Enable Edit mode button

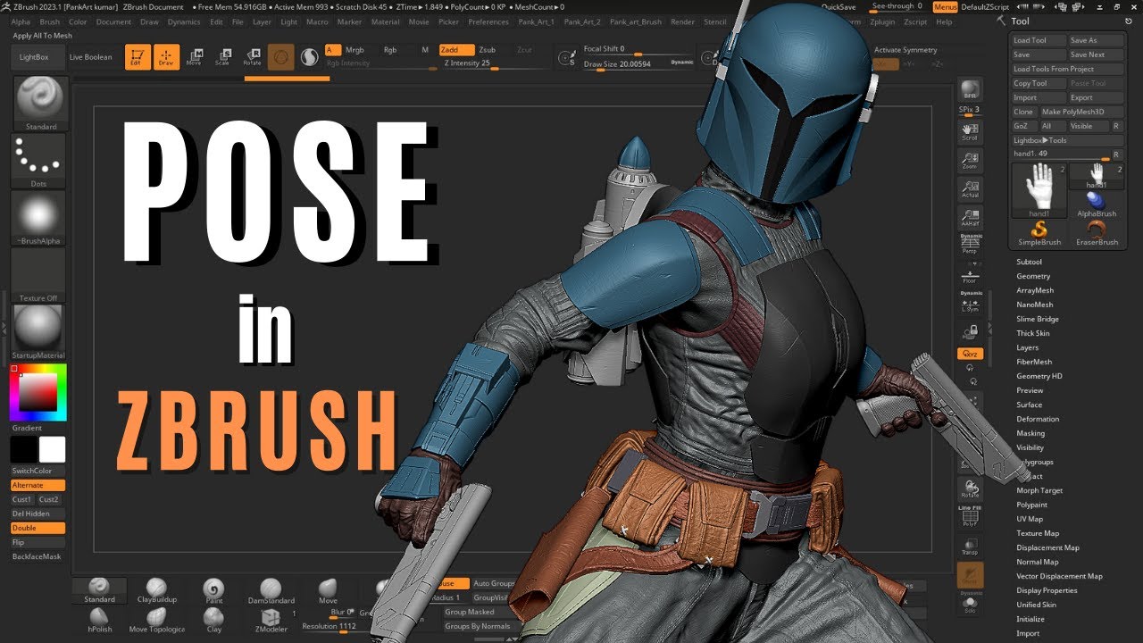[x=138, y=57]
